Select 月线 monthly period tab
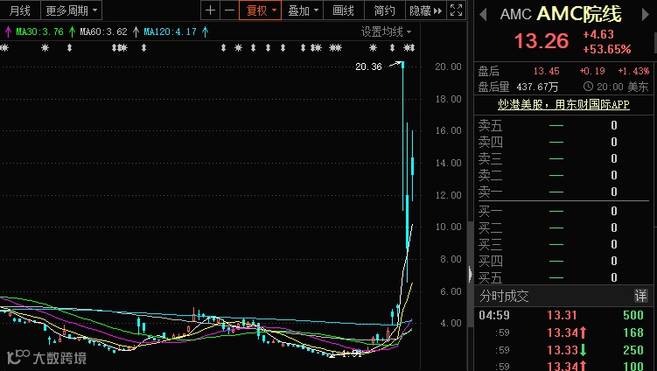The width and height of the screenshot is (657, 371). [x=20, y=10]
